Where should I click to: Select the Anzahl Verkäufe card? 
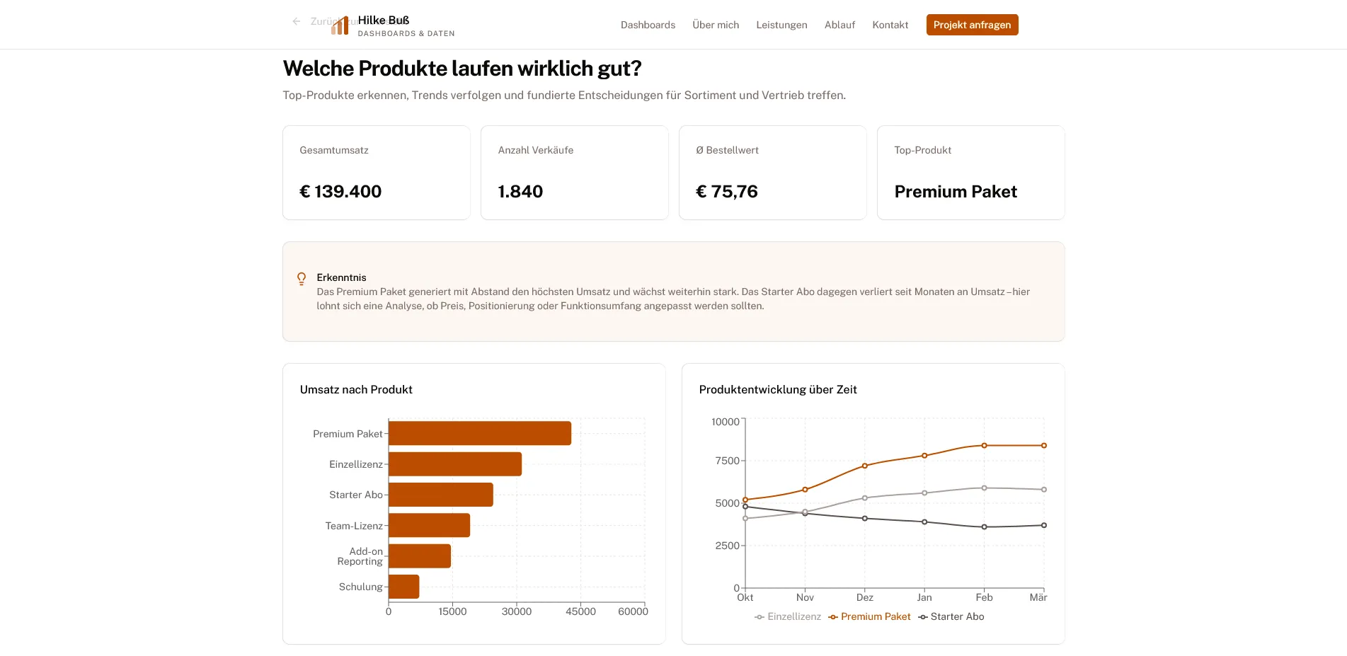click(x=575, y=173)
